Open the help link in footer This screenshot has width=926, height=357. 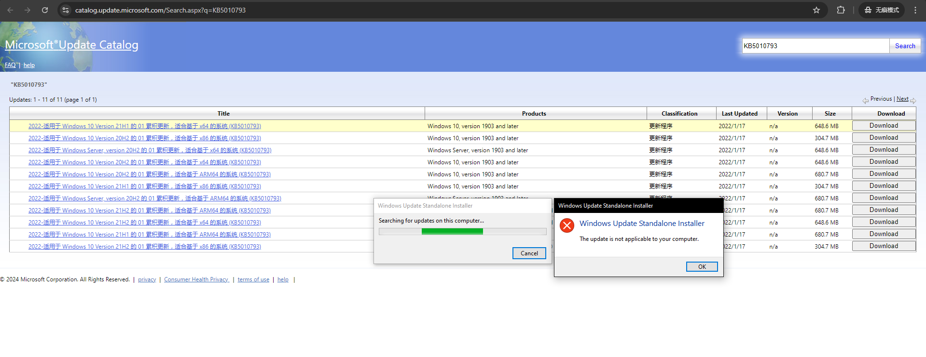pos(283,279)
